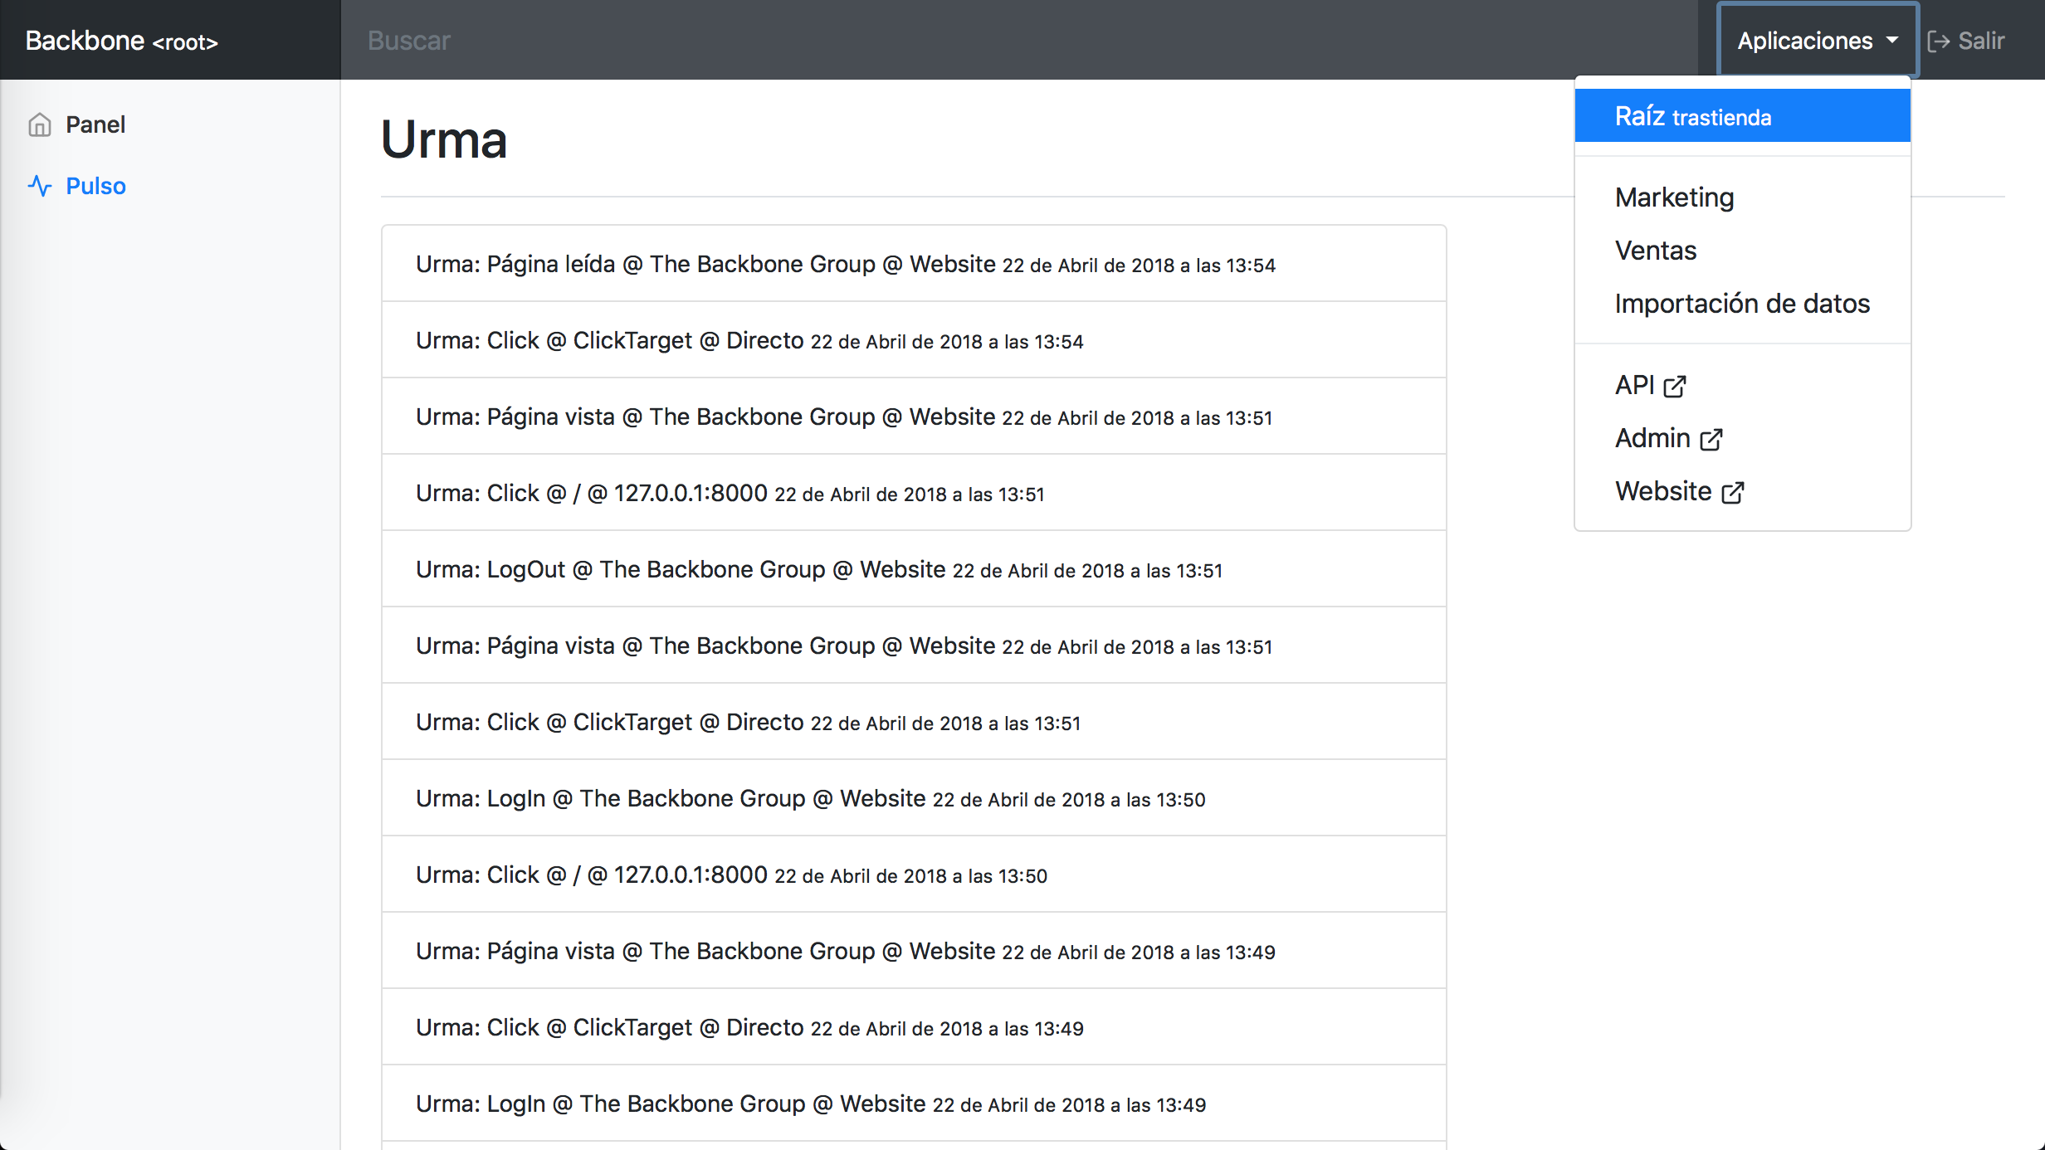This screenshot has width=2045, height=1150.
Task: Open the Página leída event at 13:54
Action: 845,265
